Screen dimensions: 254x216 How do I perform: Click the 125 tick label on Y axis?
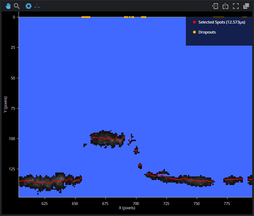coord(12,169)
